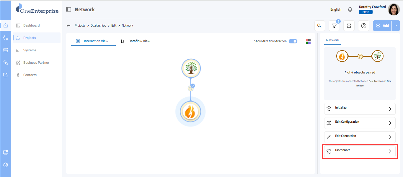This screenshot has width=403, height=177.
Task: Open Systems in the sidebar menu
Action: [30, 50]
